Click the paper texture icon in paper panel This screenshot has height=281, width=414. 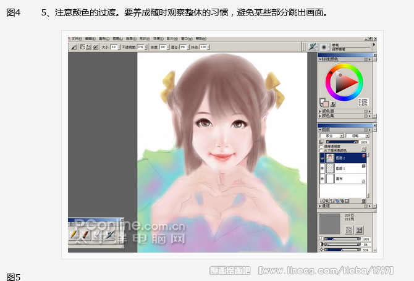pos(349,230)
